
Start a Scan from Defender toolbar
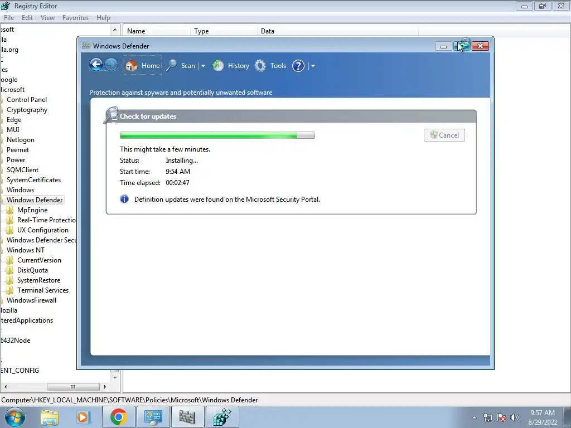point(181,66)
